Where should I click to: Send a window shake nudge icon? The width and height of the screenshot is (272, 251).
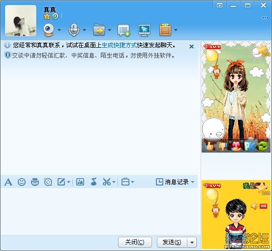[x=48, y=182]
